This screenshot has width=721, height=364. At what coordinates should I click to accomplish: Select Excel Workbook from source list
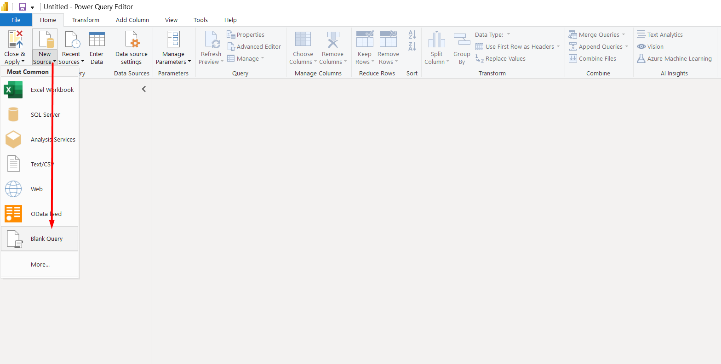[x=40, y=90]
